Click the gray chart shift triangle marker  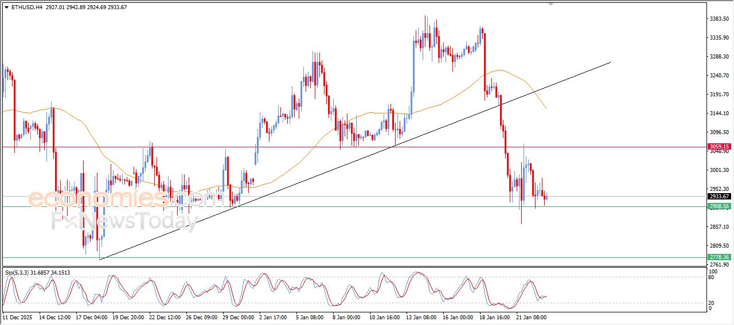[551, 4]
